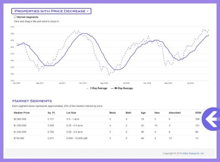Click the 0.25 - 0.5 acre lot size in the $1,550,000 row
This screenshot has height=162, width=220.
[74, 125]
